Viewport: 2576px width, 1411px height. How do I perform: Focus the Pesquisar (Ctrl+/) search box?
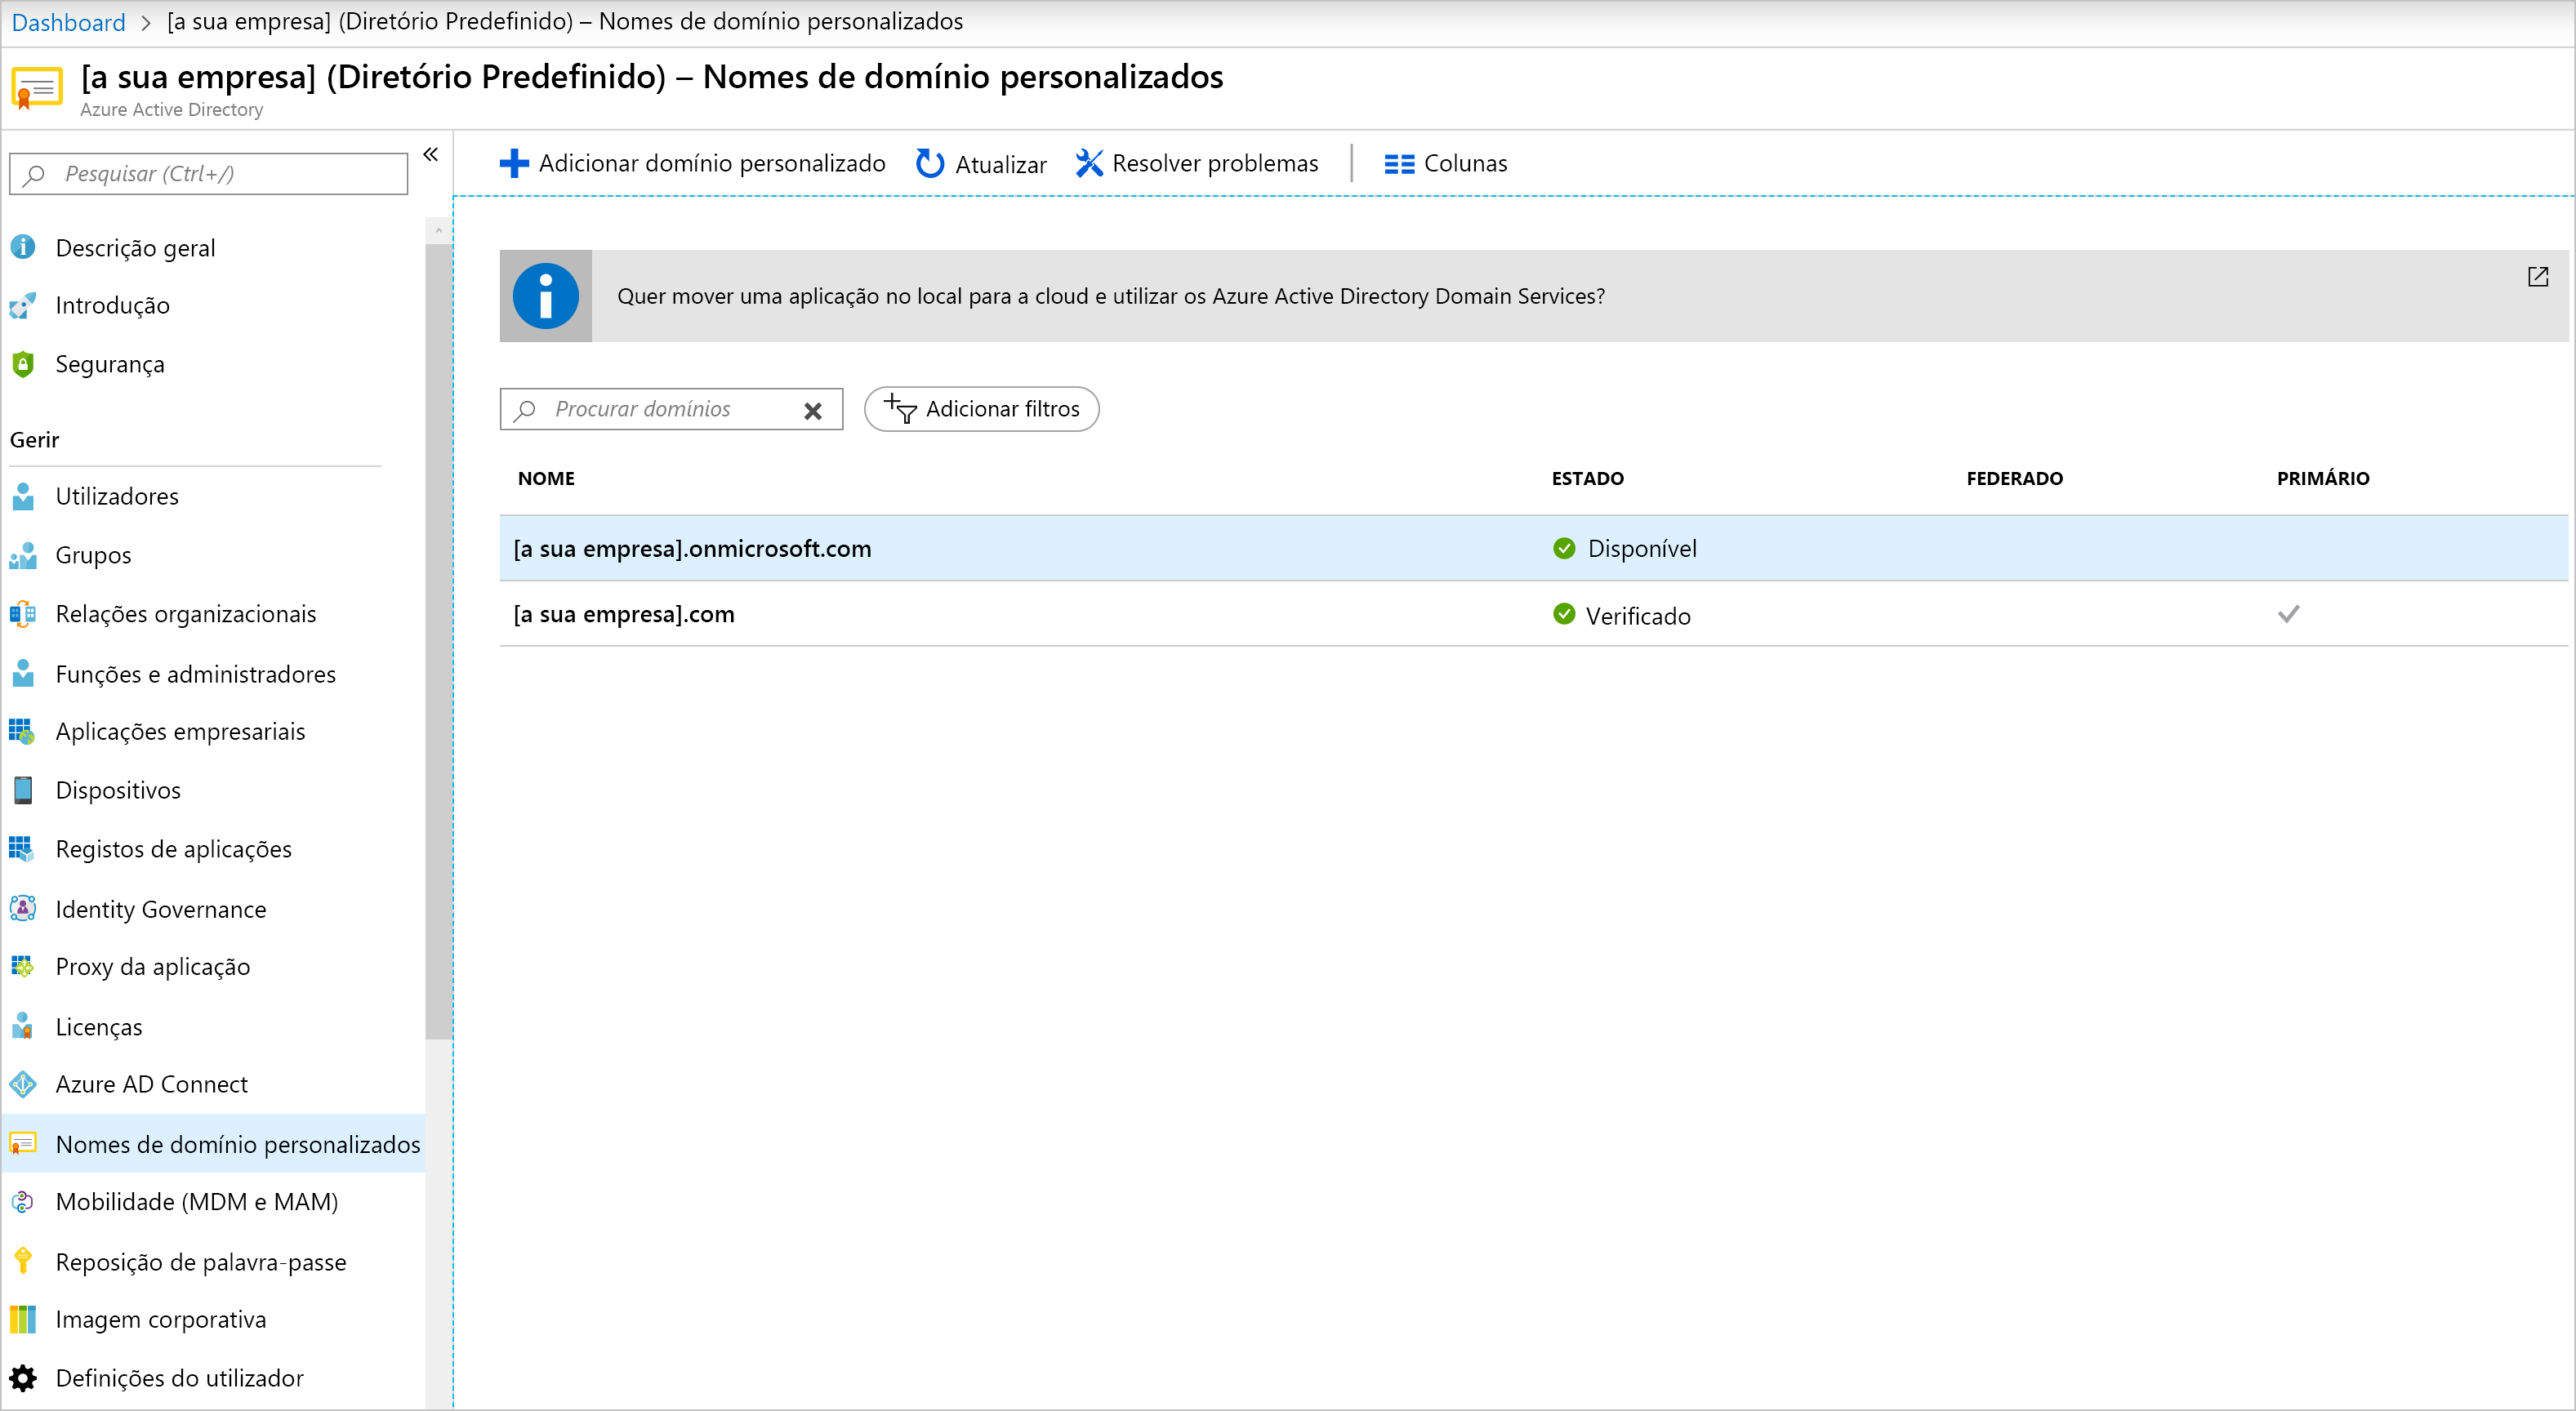(x=209, y=174)
